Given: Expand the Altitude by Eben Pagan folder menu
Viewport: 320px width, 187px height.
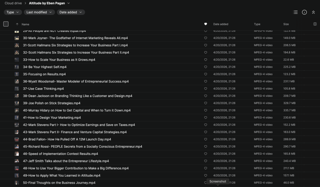Looking at the screenshot, I should (68, 3).
